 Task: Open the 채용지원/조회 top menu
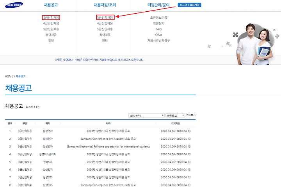[105, 5]
